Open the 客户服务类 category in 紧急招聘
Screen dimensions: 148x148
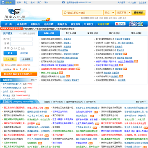point(91,102)
